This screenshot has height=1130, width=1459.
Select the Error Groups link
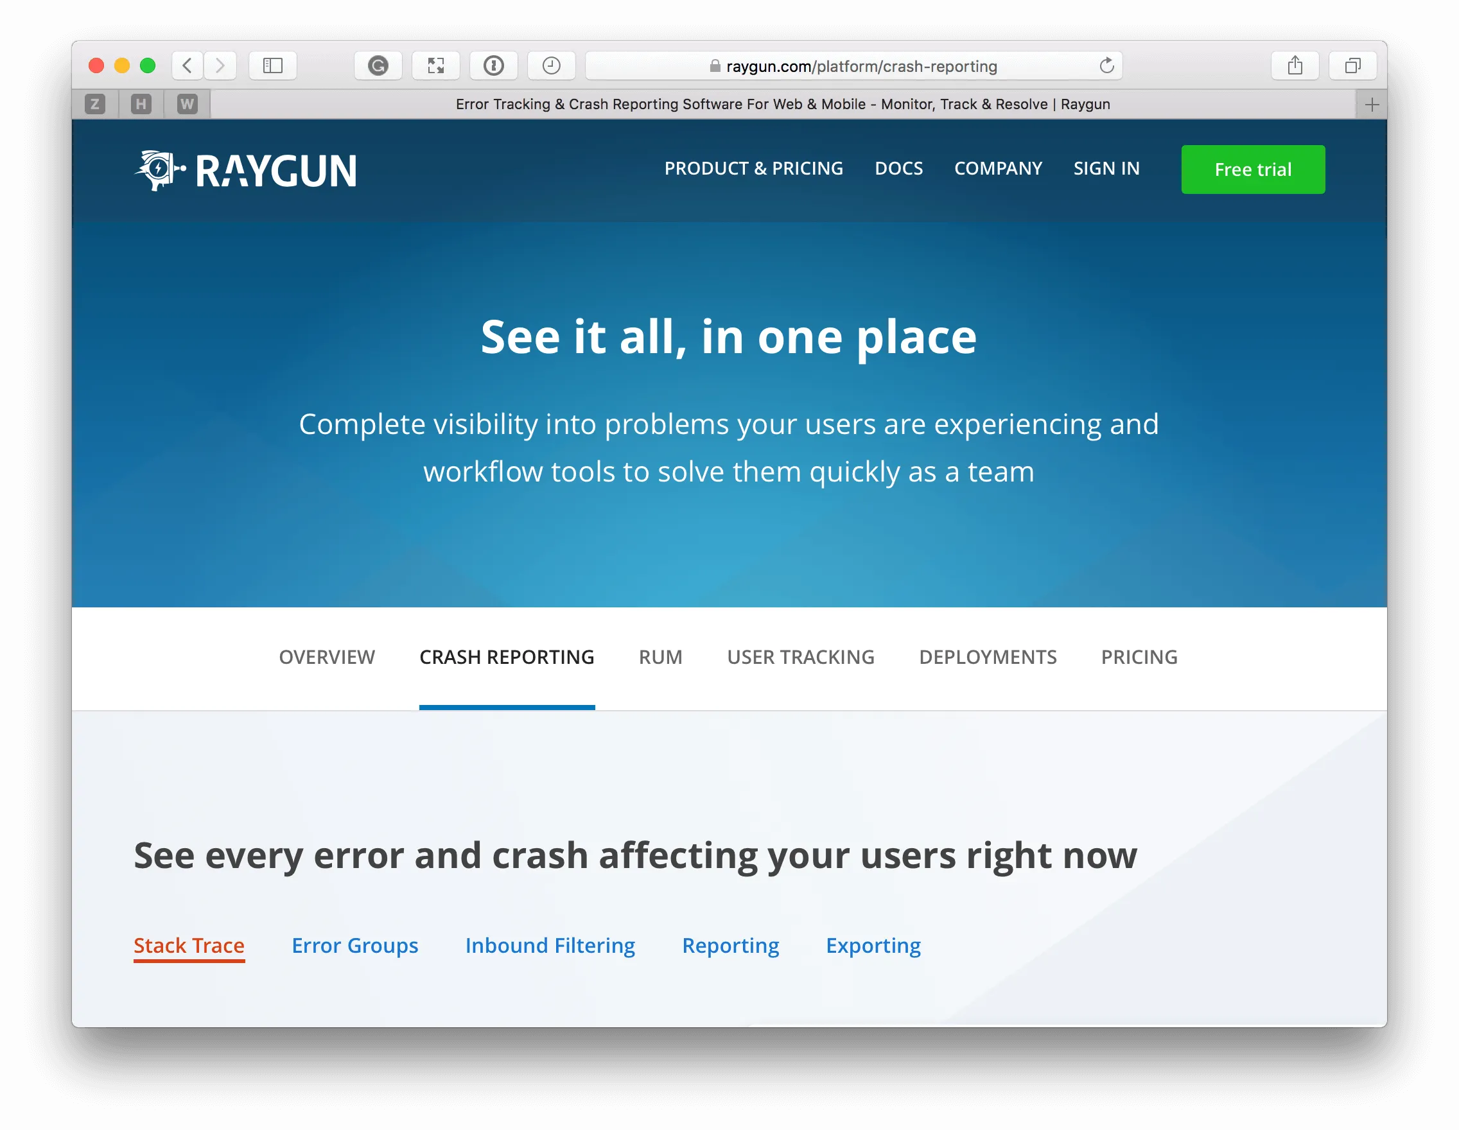pos(354,946)
